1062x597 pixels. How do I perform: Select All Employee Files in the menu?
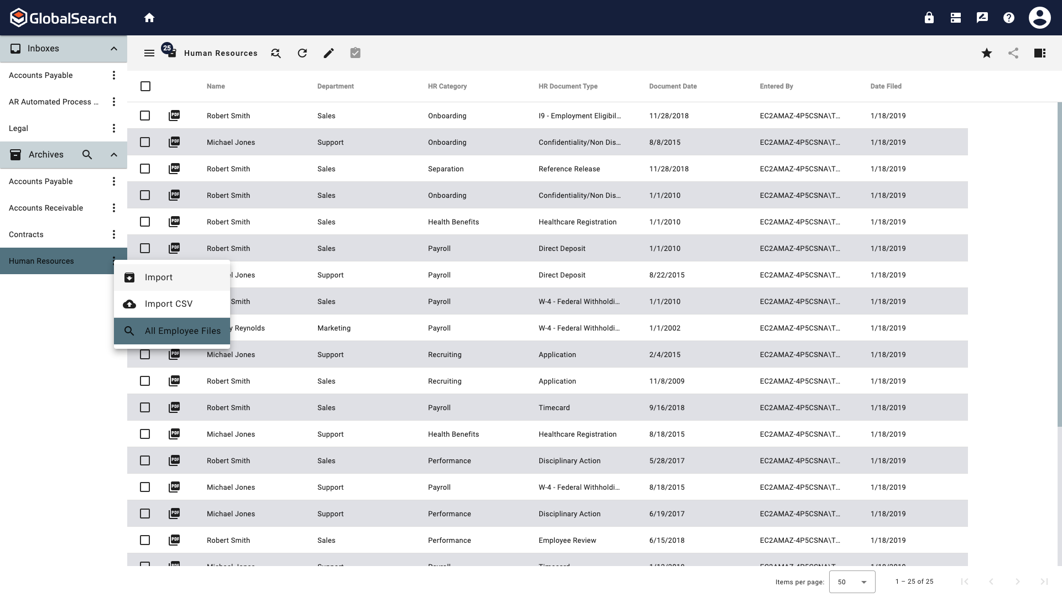click(182, 331)
